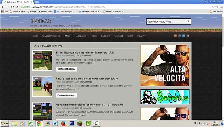Open Ender Storage Mod Installer article title

[85, 53]
